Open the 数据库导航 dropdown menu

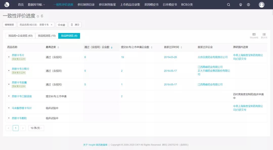36,5
